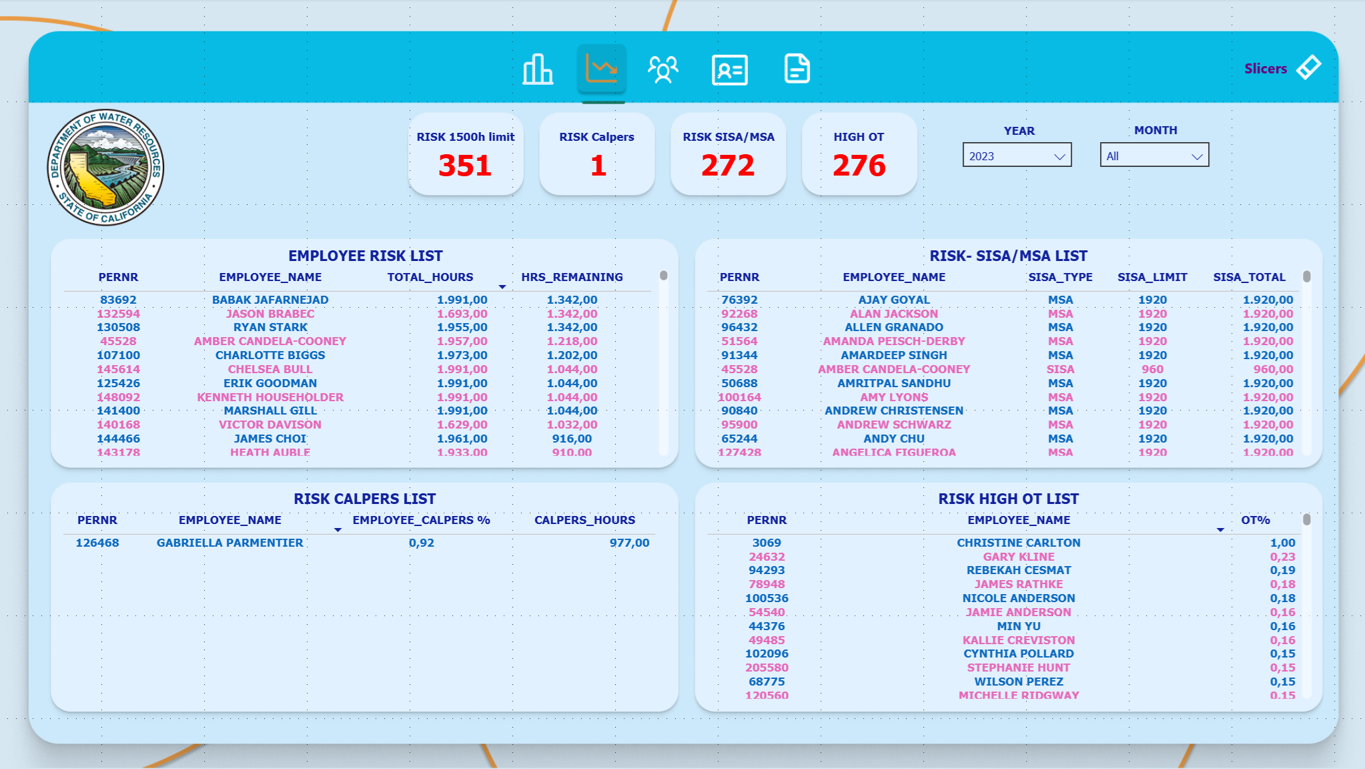The image size is (1365, 769).
Task: Click the TOTAL_HOURS sort arrow indicator
Action: pos(502,287)
